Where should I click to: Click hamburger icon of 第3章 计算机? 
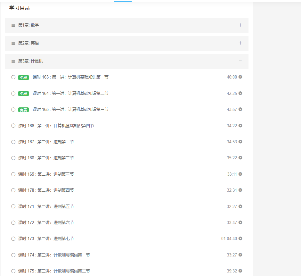pos(13,62)
